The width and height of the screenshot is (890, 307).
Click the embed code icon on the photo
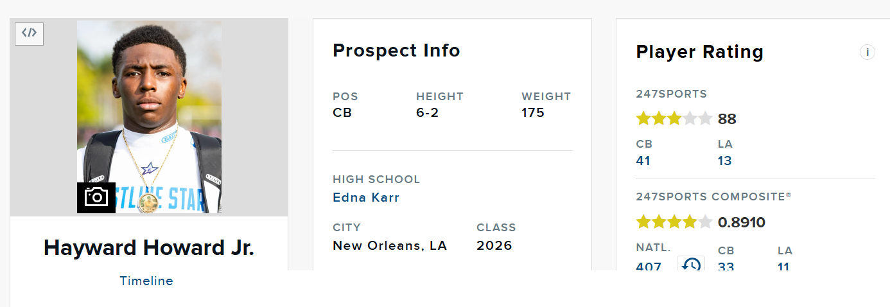29,34
